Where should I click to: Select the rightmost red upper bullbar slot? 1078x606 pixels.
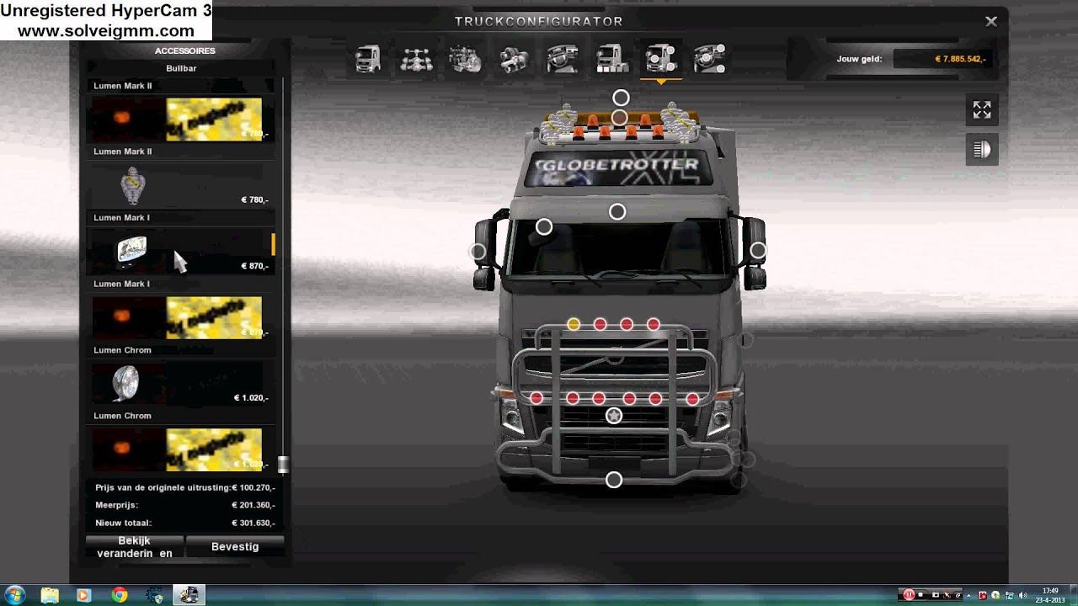click(653, 324)
